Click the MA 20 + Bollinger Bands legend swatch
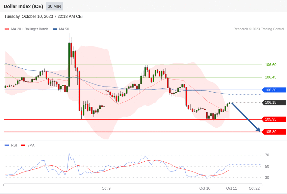 click(7, 29)
